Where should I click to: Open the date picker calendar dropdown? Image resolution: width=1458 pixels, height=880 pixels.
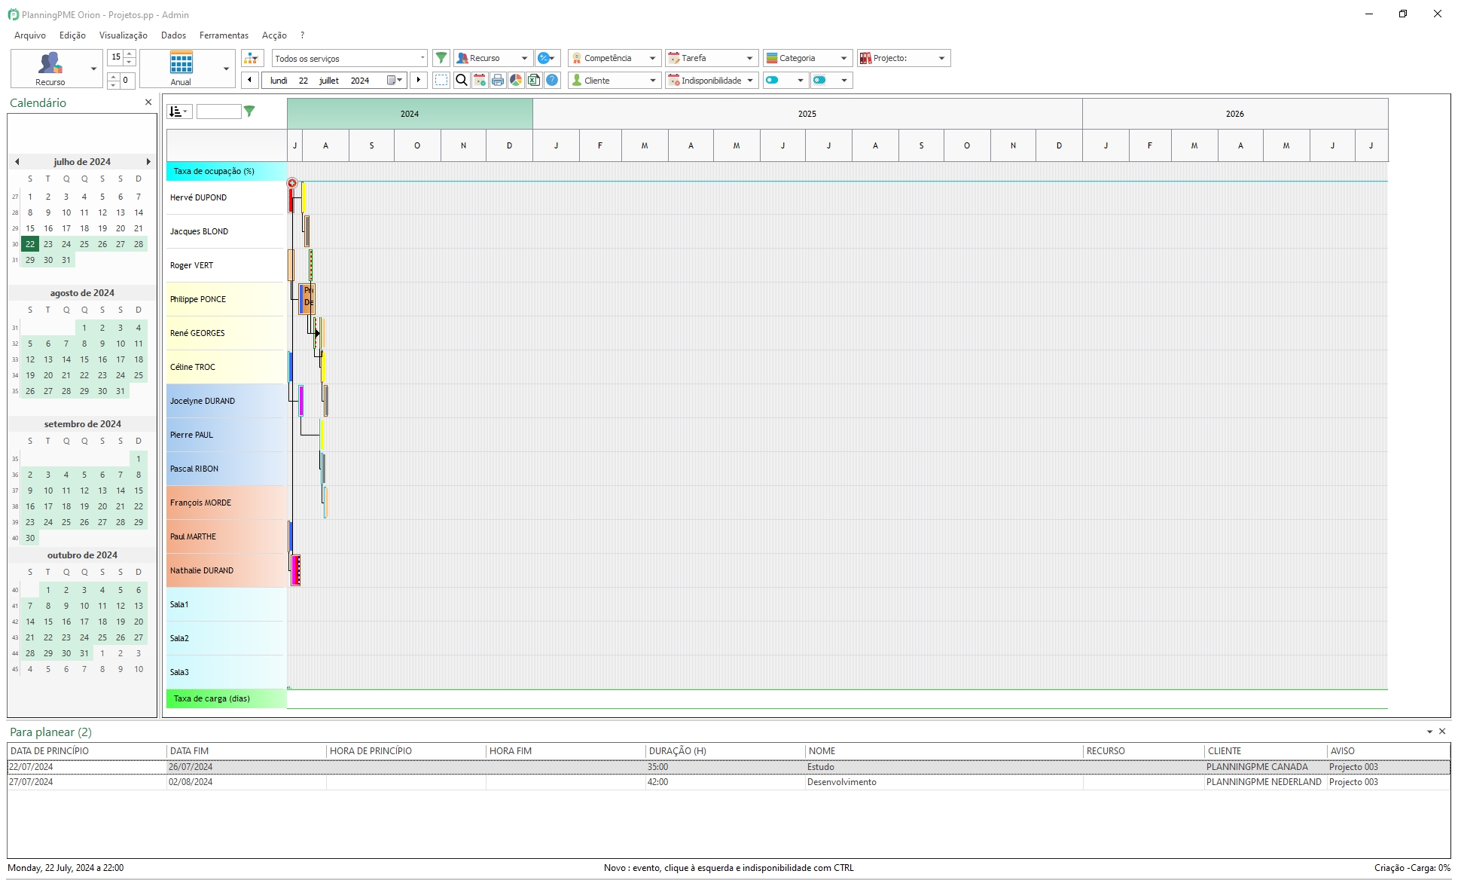point(395,80)
